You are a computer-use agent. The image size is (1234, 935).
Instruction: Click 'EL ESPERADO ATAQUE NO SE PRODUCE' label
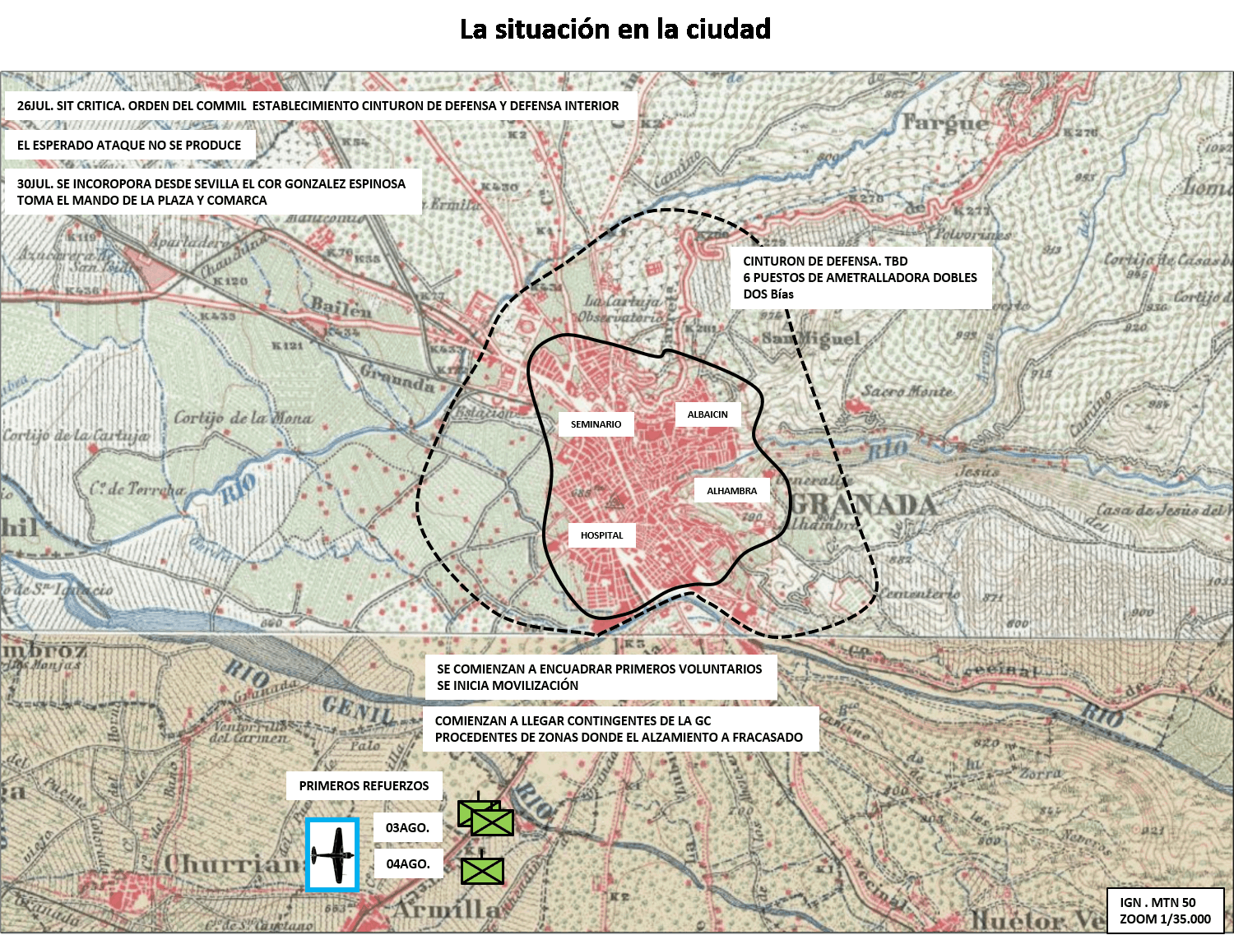pos(130,146)
